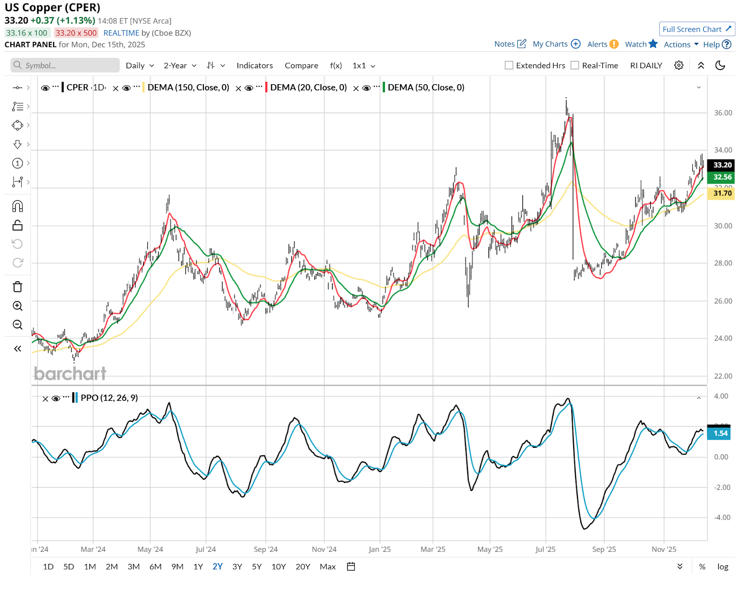This screenshot has width=753, height=595.
Task: Click the zoom in magnifier icon
Action: point(17,306)
